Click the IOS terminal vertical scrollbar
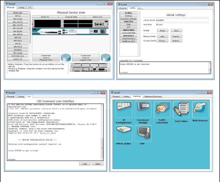The width and height of the screenshot is (220, 182). coord(102,132)
